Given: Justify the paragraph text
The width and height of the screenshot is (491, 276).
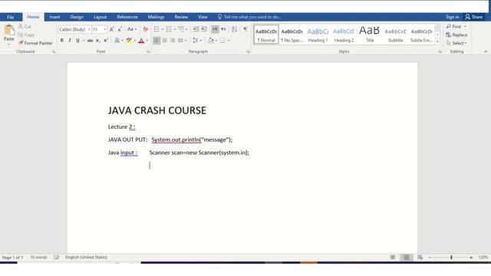Looking at the screenshot, I should [180, 41].
